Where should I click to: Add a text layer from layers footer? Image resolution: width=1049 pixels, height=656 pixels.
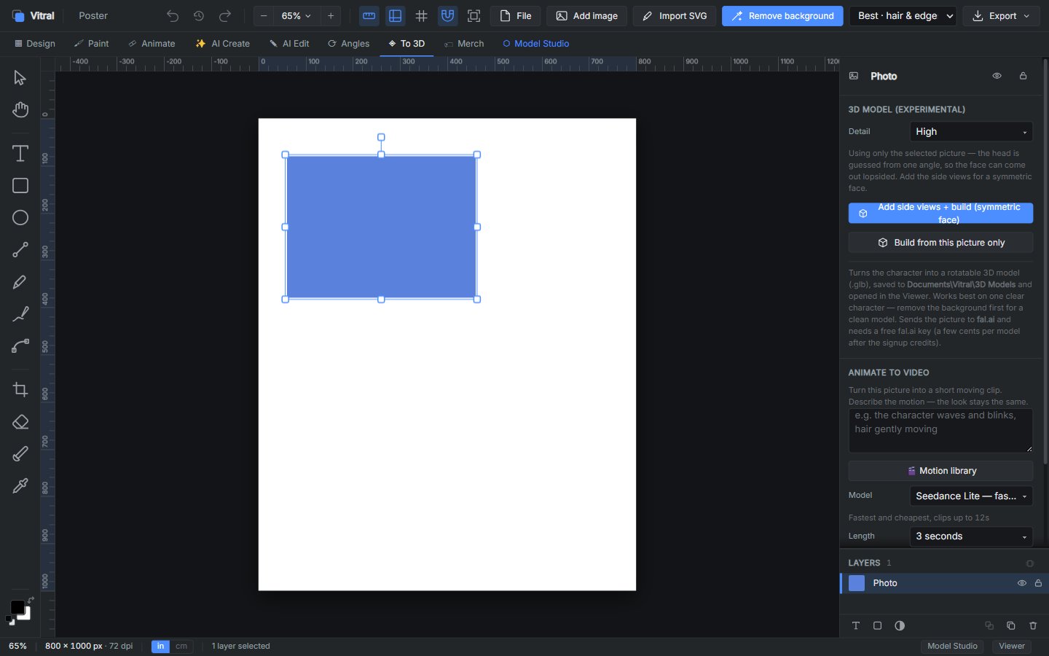(856, 626)
